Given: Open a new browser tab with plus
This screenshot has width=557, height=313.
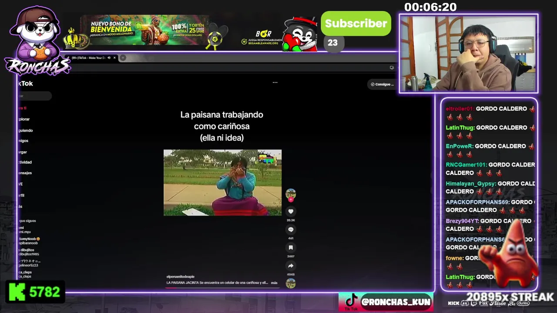Looking at the screenshot, I should point(123,58).
